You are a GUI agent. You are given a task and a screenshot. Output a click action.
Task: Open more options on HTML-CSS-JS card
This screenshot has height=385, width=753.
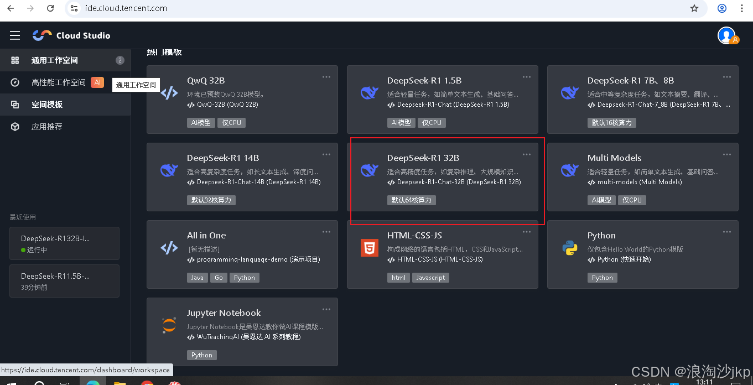click(x=527, y=232)
